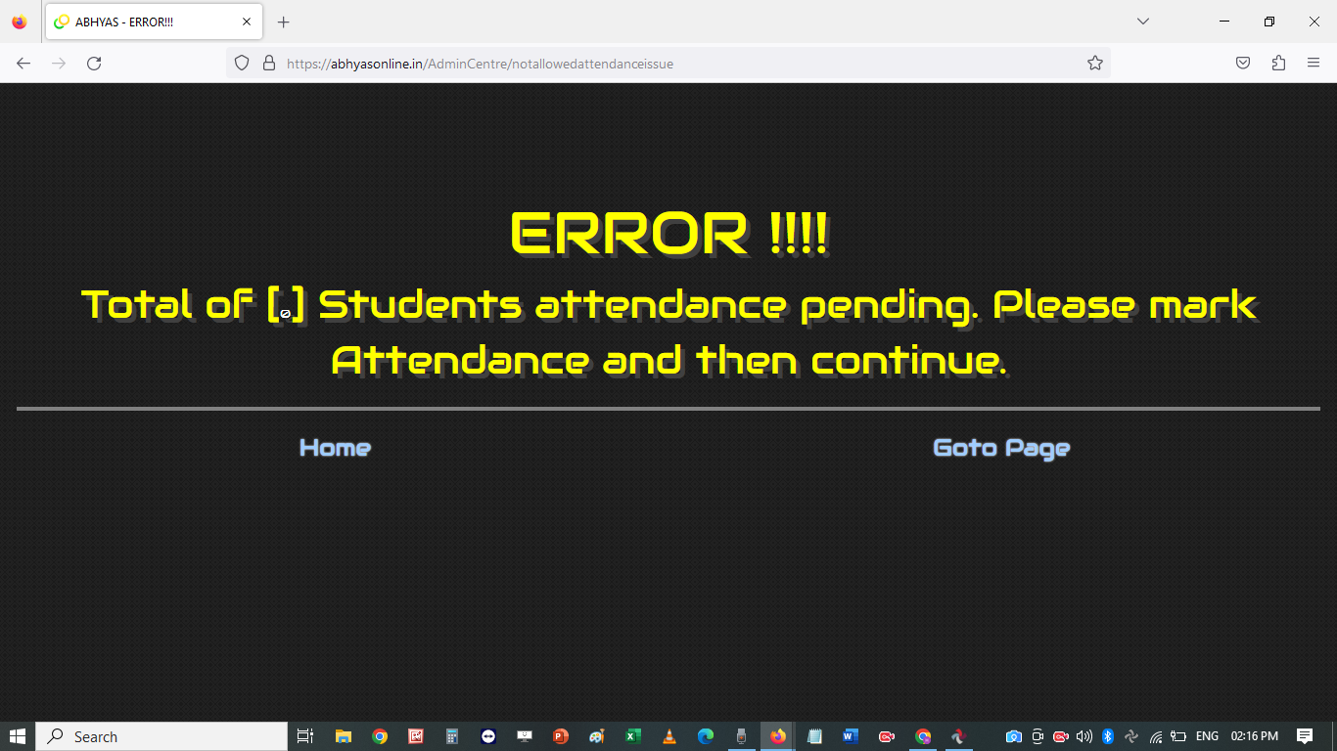Screen dimensions: 1337x751
Task: Reload the current page
Action: (x=94, y=64)
